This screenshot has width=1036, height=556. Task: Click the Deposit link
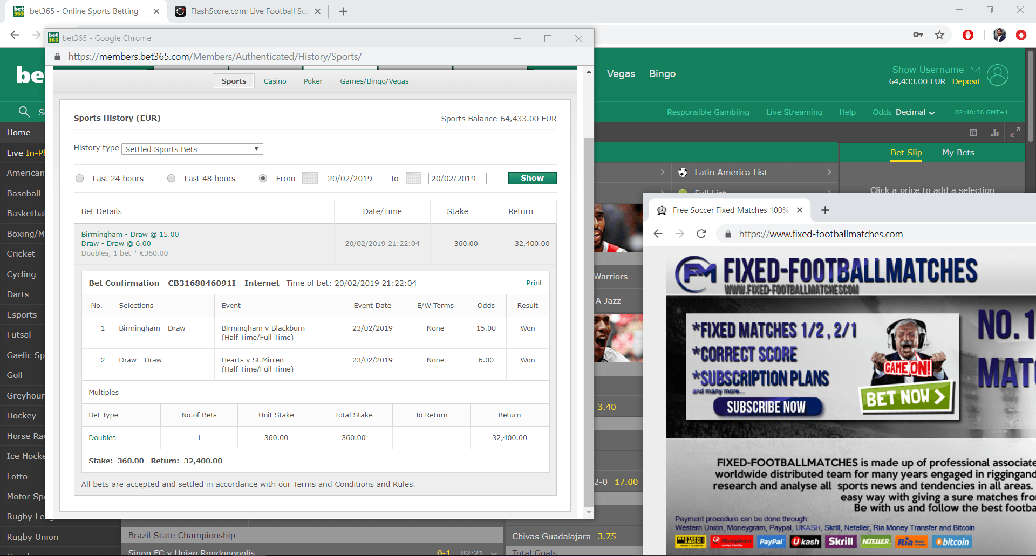[966, 81]
